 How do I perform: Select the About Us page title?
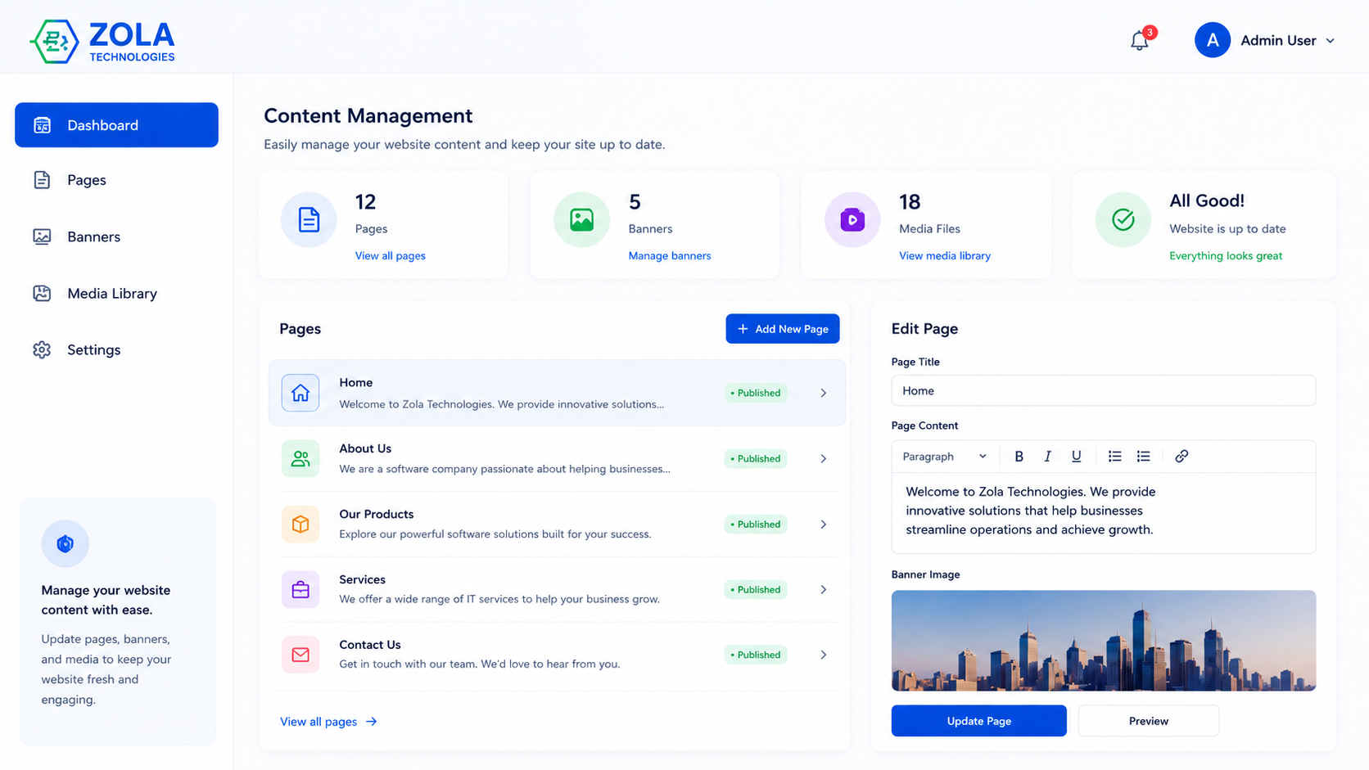[365, 448]
